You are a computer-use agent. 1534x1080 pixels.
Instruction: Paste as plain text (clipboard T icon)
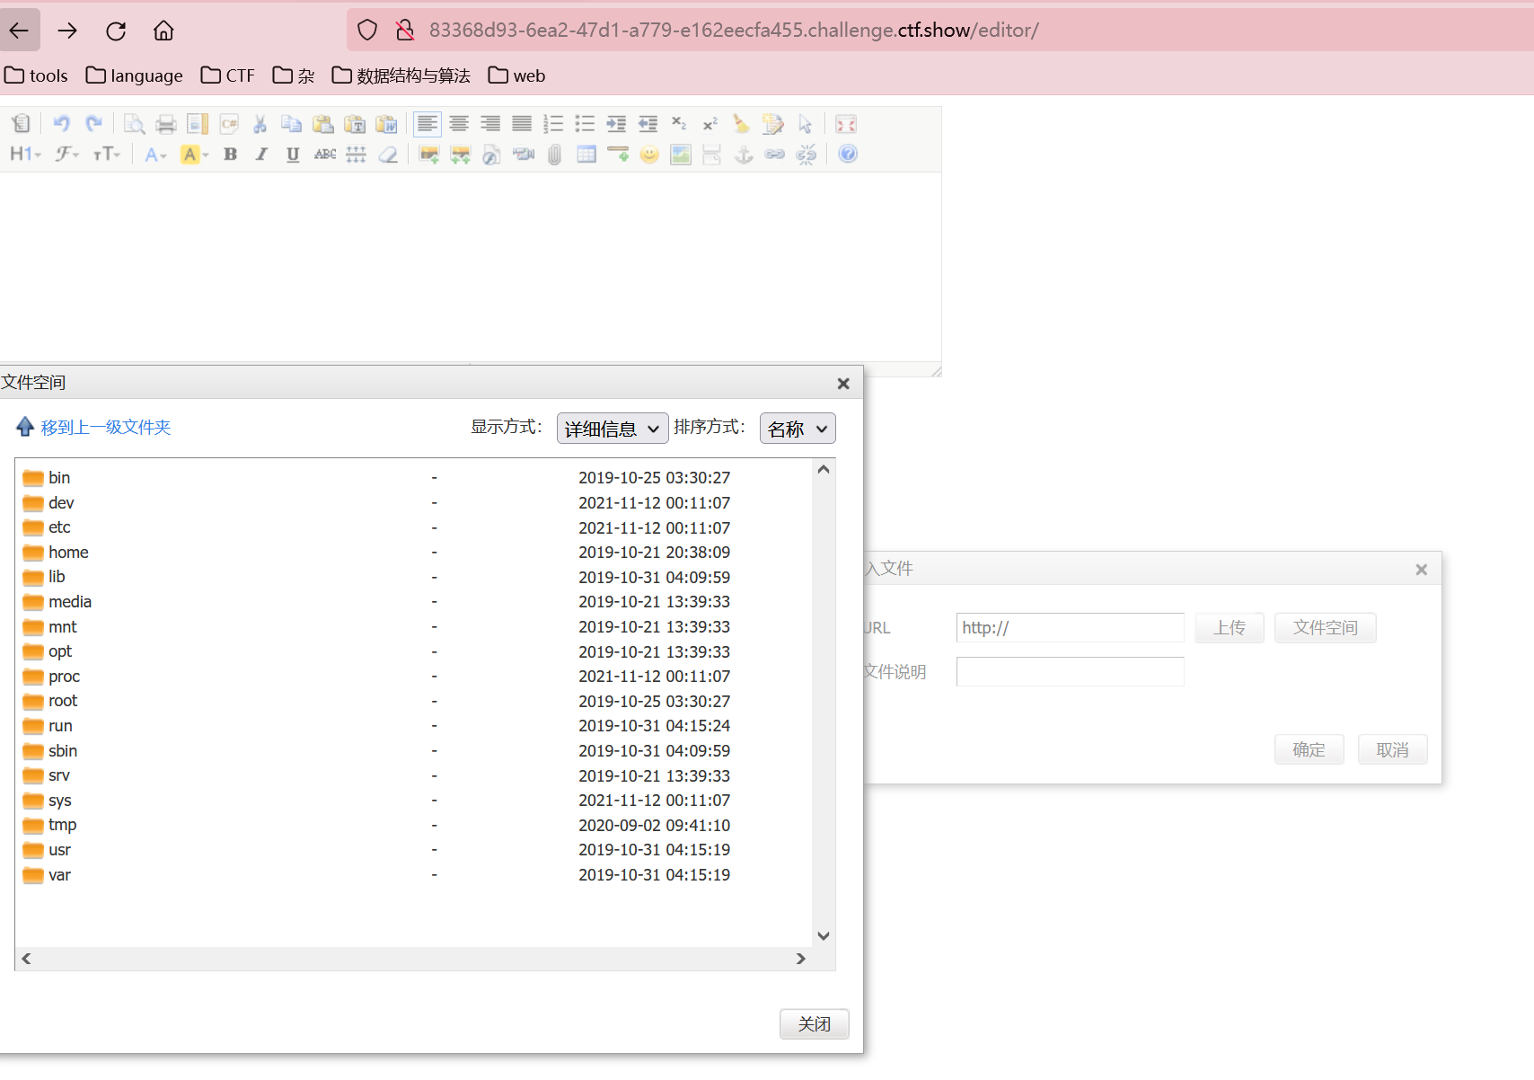pos(355,124)
